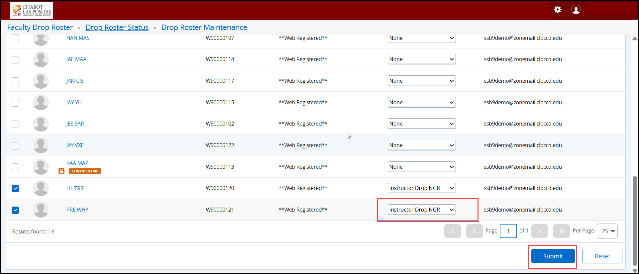Click the next page arrow icon
Screen dimensions: 639x274
tap(539, 231)
